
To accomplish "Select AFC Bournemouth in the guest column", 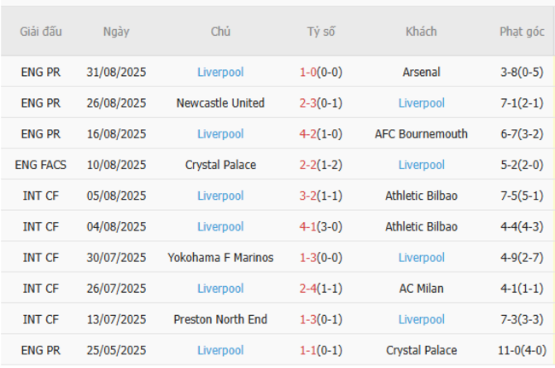I will point(421,134).
